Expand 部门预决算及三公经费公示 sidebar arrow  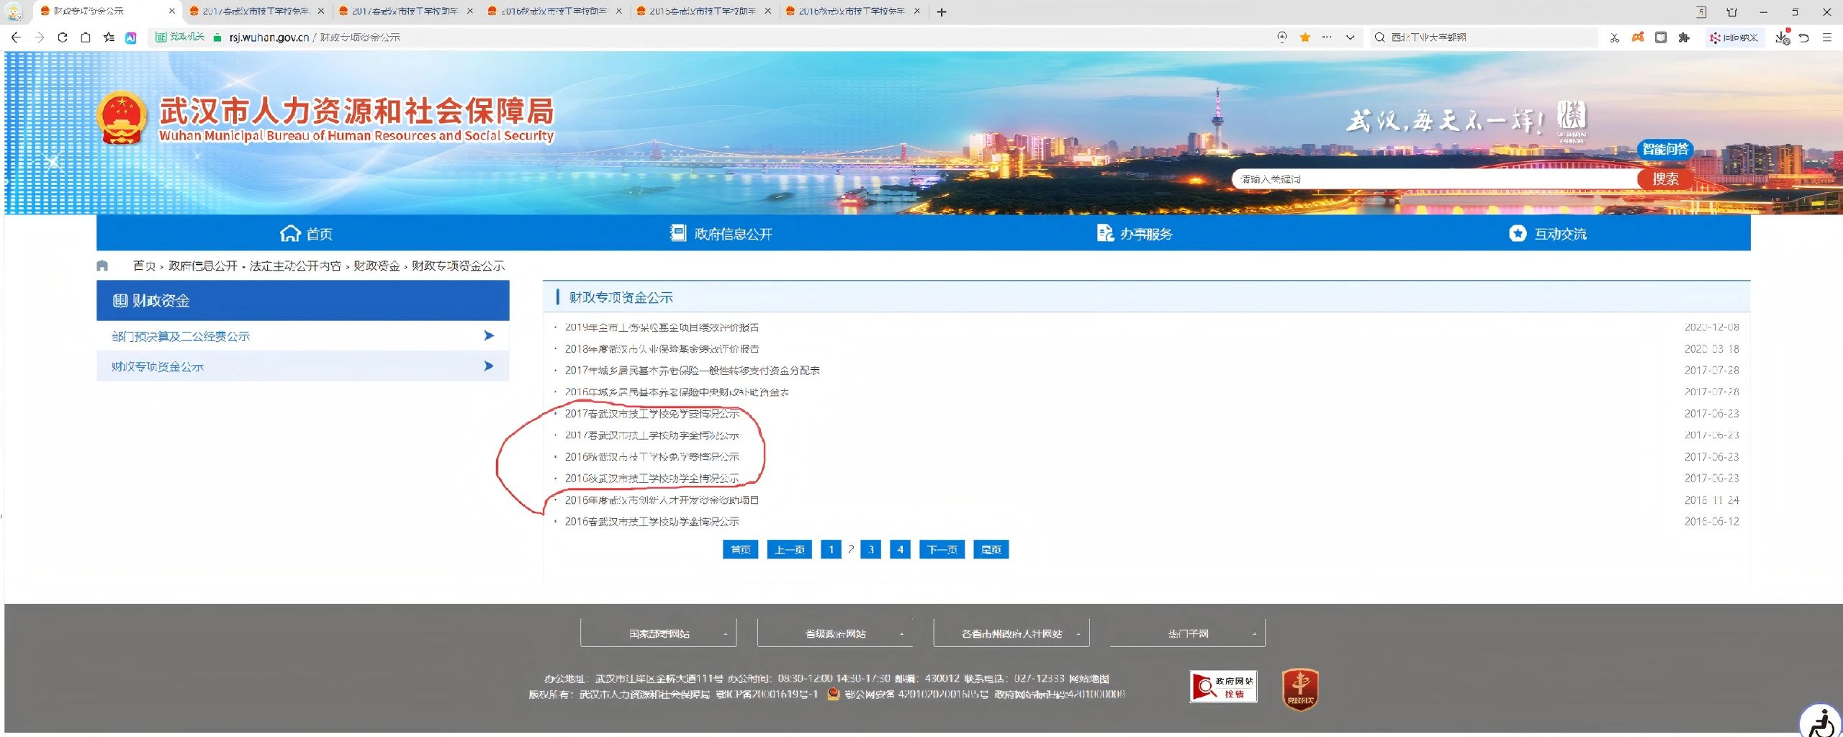489,335
